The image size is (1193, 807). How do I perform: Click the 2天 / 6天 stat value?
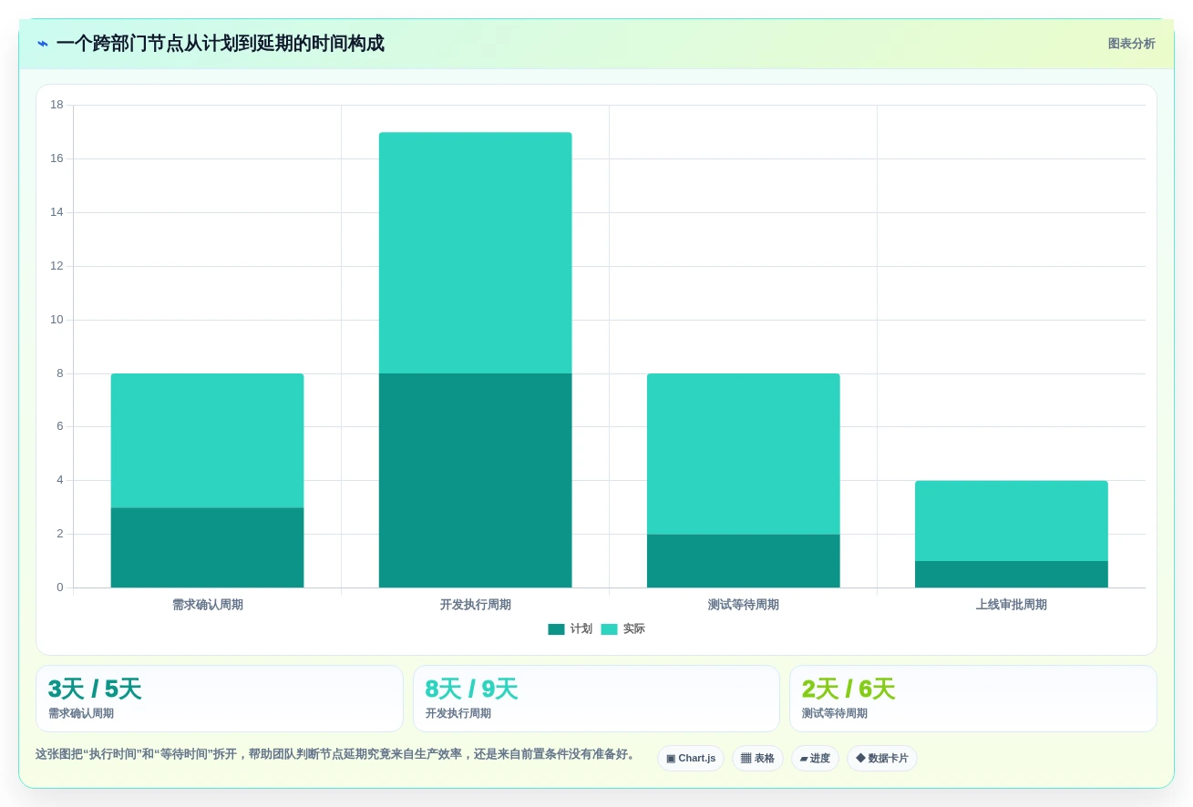(848, 689)
